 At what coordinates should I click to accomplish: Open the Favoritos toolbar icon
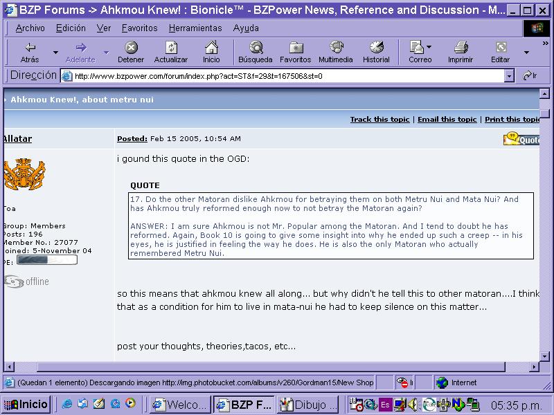click(x=296, y=48)
